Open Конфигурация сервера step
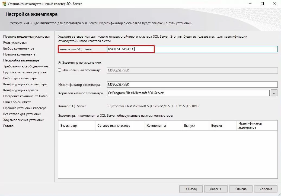Viewport: 281px width, 196px height. [x=21, y=90]
